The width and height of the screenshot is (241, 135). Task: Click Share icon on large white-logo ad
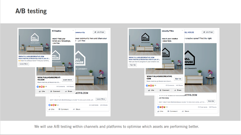tap(74, 109)
